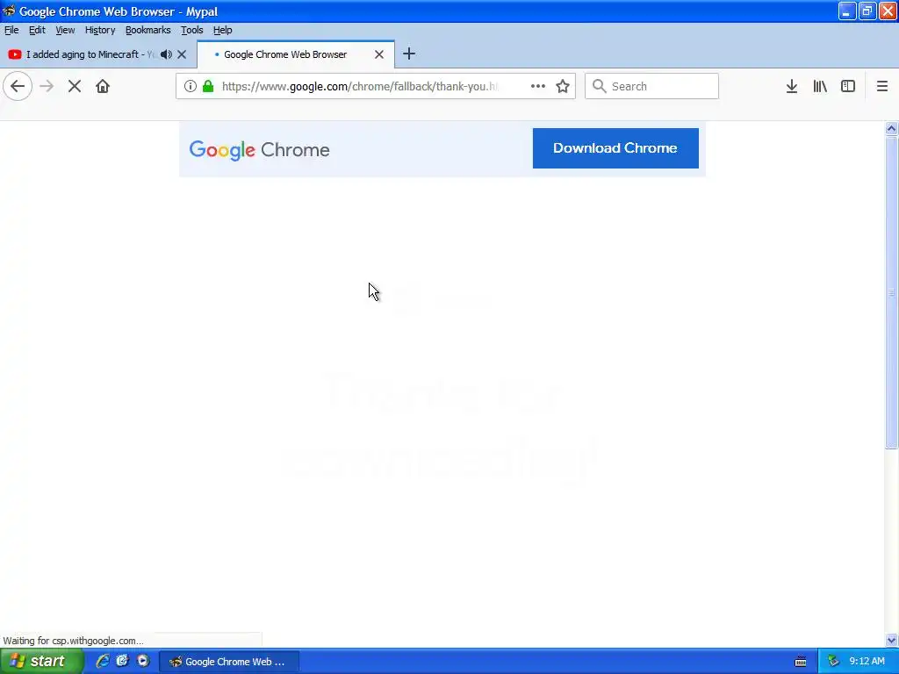Open the hamburger application menu
This screenshot has height=674, width=899.
[882, 86]
